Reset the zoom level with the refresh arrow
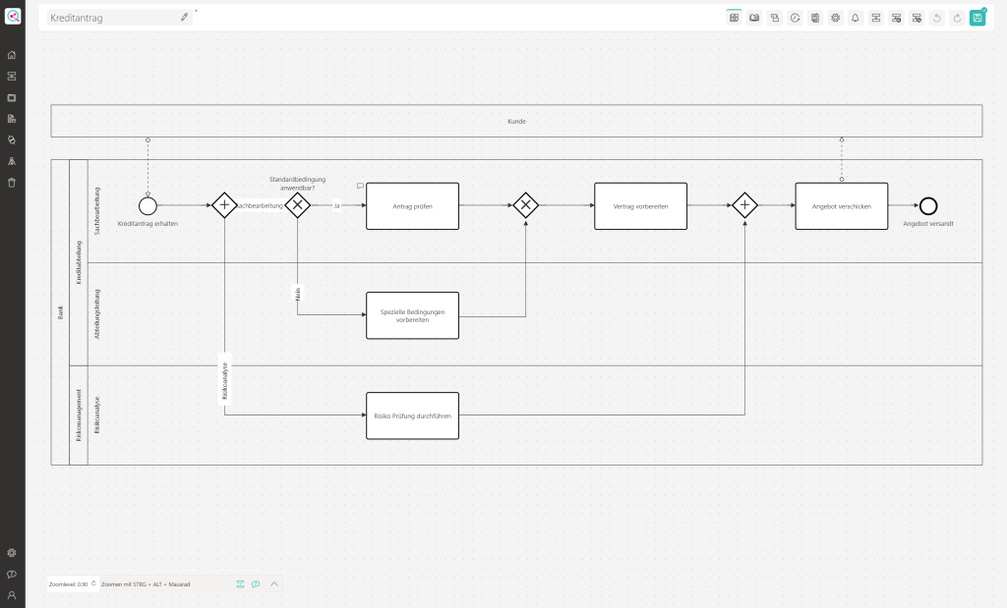 92,583
